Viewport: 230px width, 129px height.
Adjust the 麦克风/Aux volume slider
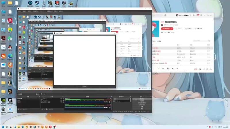[x=85, y=102]
